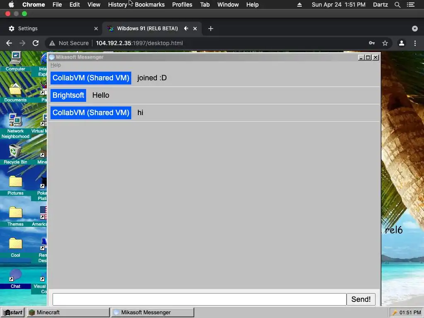The width and height of the screenshot is (424, 318).
Task: Click the CollabVM badge beside 'joined :D'
Action: point(91,78)
